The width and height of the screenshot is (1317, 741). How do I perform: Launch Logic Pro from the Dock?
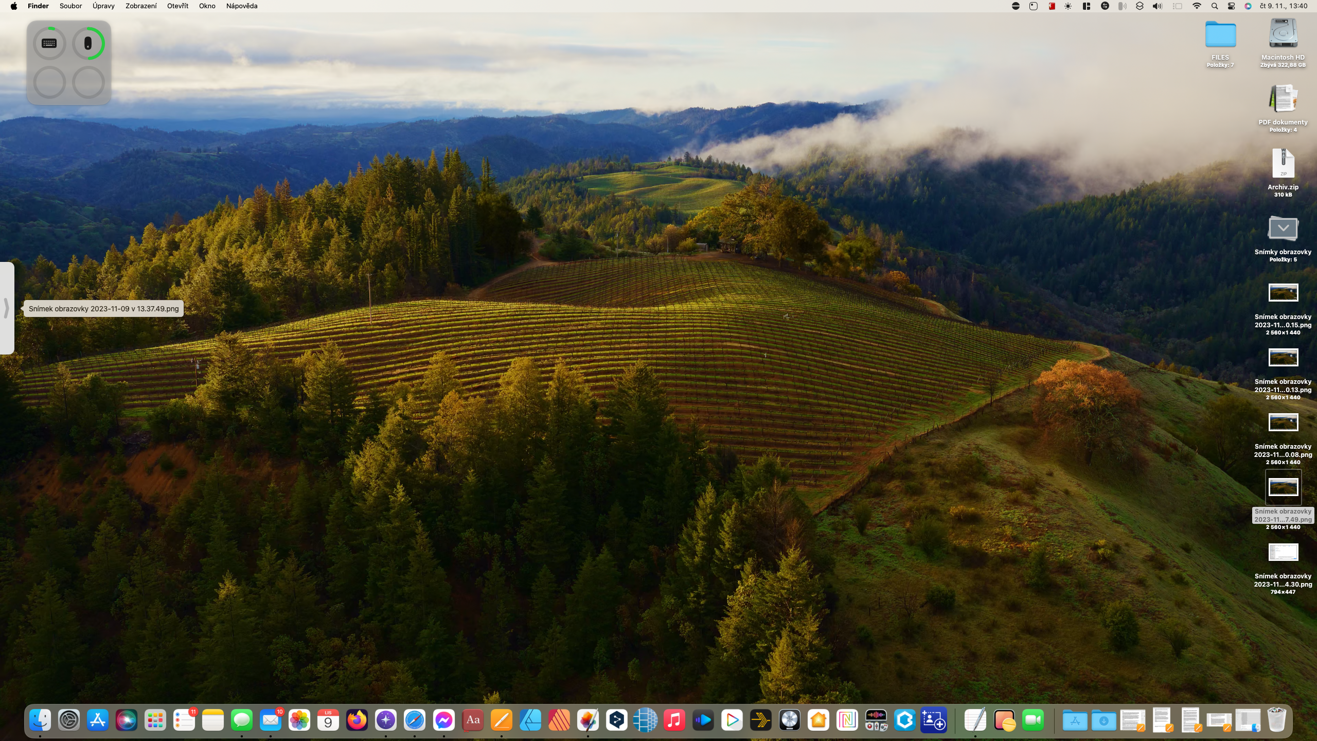click(x=790, y=720)
